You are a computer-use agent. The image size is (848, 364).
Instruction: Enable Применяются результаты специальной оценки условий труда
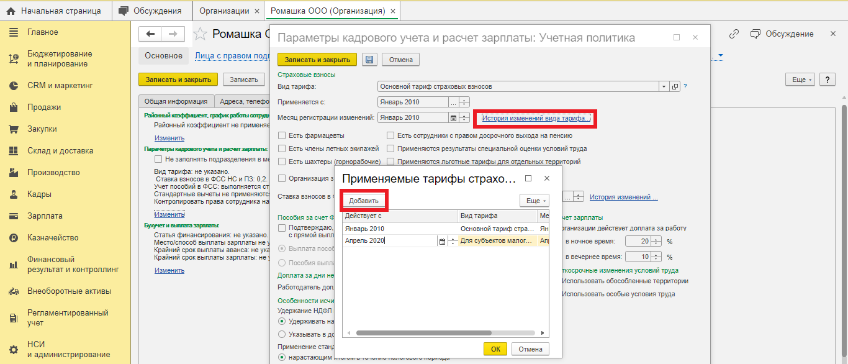pyautogui.click(x=390, y=149)
